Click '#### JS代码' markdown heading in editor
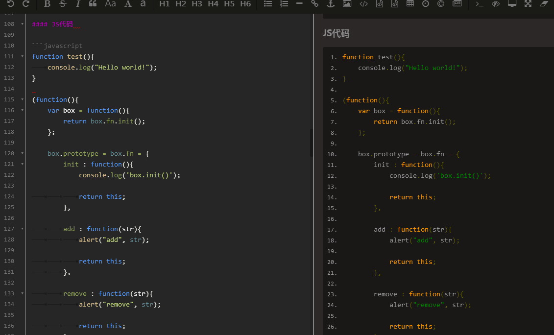The width and height of the screenshot is (554, 335). coord(52,24)
